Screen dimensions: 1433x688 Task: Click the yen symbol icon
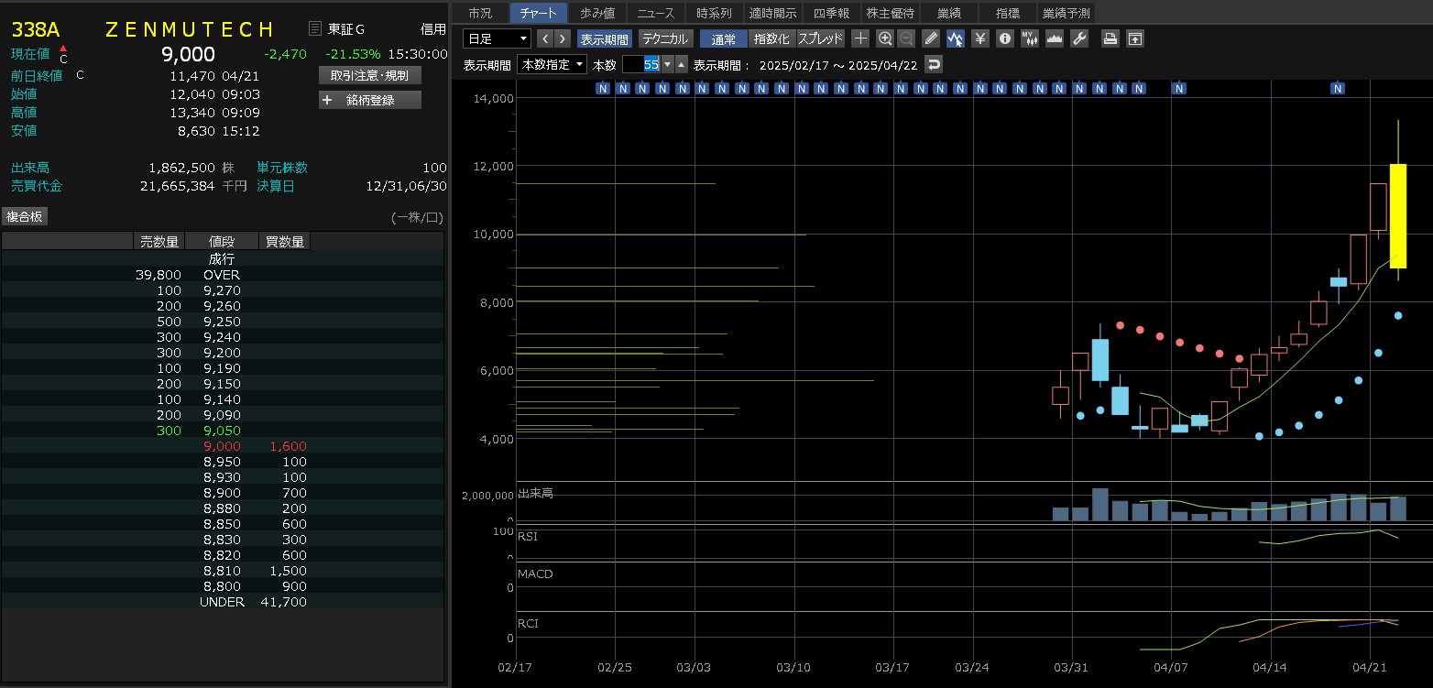pos(980,38)
